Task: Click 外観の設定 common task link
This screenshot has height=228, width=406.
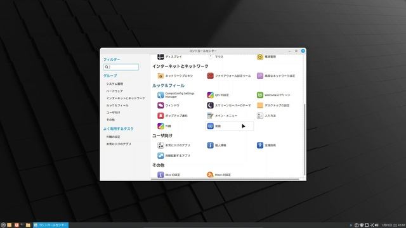Action: [x=113, y=137]
